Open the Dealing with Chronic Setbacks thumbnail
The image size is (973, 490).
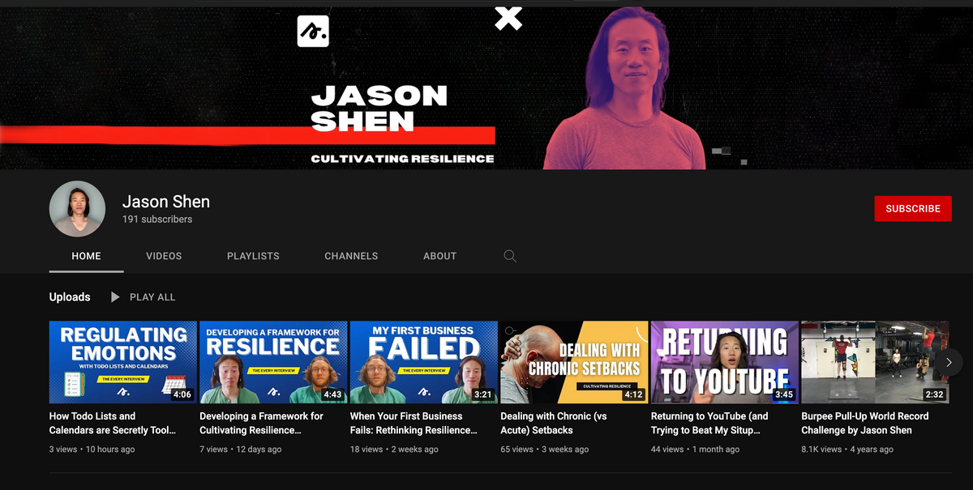click(573, 362)
